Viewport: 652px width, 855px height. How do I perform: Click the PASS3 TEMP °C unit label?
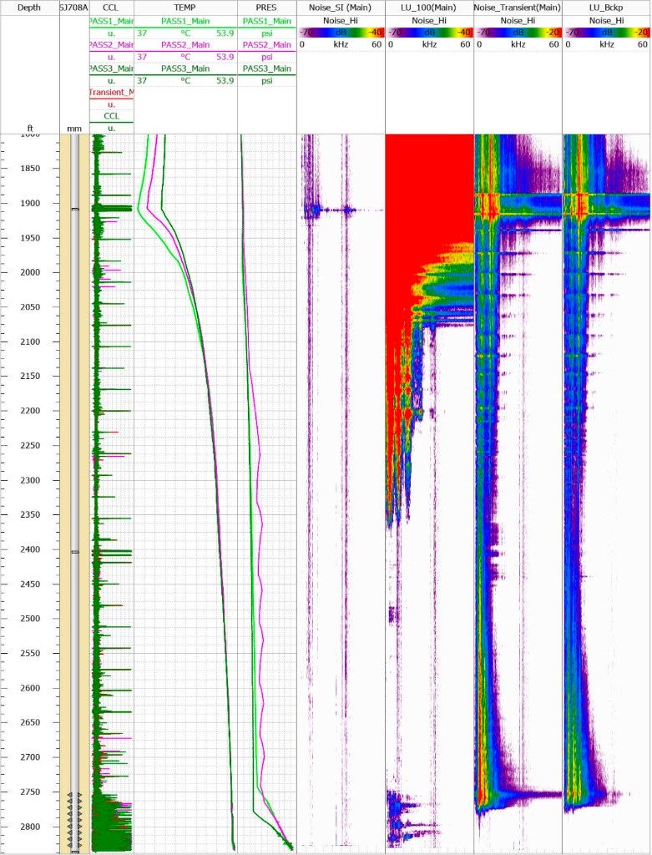tap(185, 81)
